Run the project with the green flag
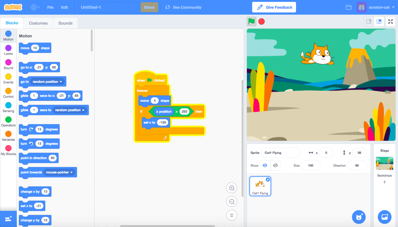Image resolution: width=398 pixels, height=227 pixels. pos(251,21)
